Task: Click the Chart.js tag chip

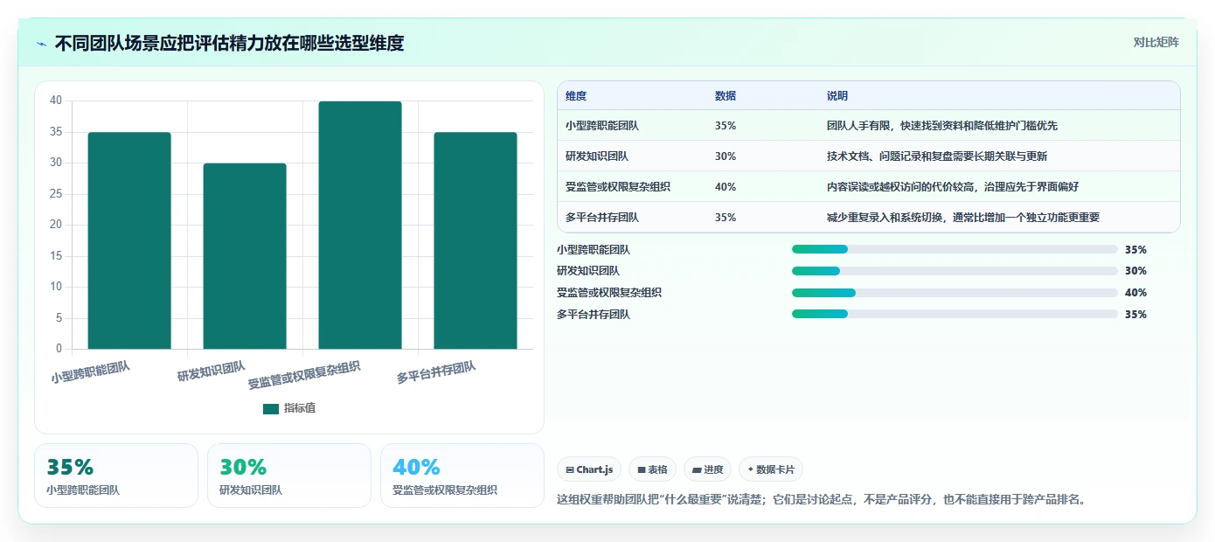Action: point(589,469)
